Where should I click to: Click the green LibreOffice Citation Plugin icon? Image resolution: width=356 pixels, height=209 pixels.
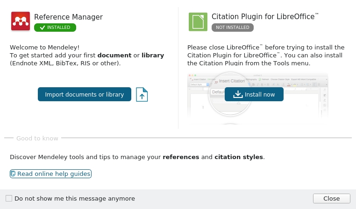click(198, 22)
